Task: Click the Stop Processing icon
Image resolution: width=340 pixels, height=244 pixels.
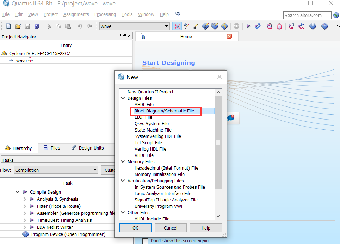Action: click(236, 26)
